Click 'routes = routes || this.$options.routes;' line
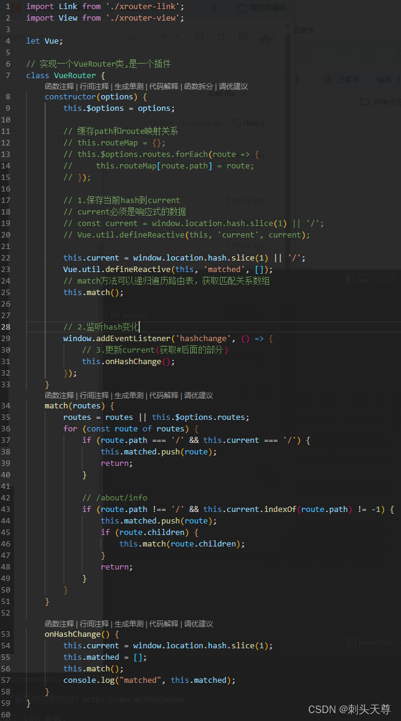401x721 pixels. pyautogui.click(x=156, y=417)
